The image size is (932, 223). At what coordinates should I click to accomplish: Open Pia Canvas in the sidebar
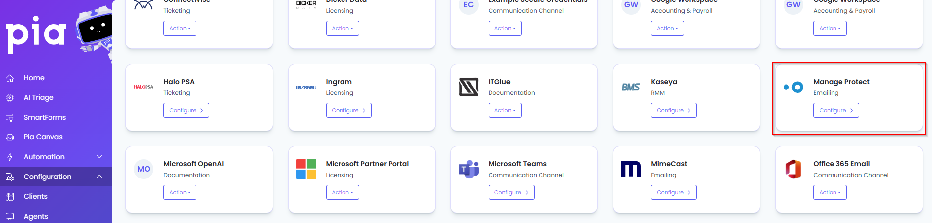pyautogui.click(x=43, y=137)
